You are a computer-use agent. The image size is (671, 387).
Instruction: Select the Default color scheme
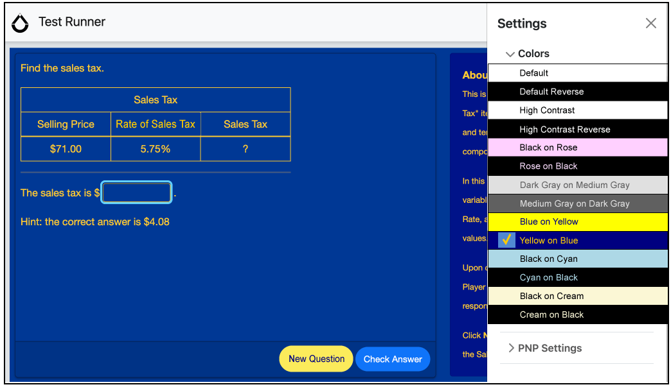577,73
